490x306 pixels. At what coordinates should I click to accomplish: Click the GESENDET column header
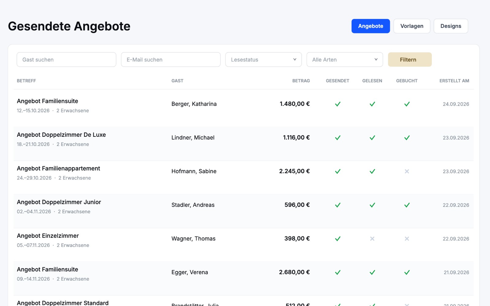click(x=337, y=81)
